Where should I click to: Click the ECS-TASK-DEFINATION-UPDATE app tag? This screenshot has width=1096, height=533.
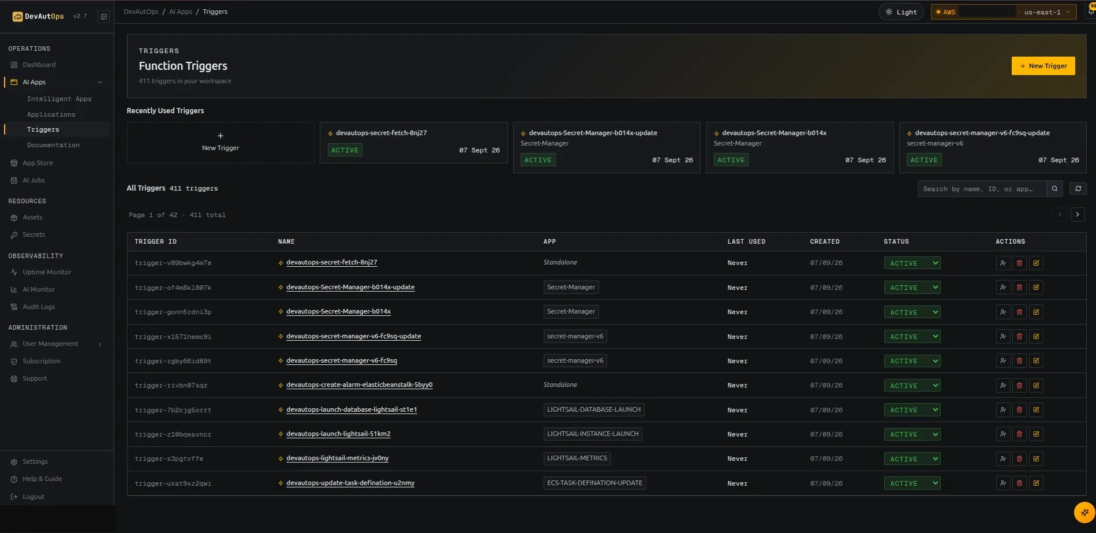(594, 483)
